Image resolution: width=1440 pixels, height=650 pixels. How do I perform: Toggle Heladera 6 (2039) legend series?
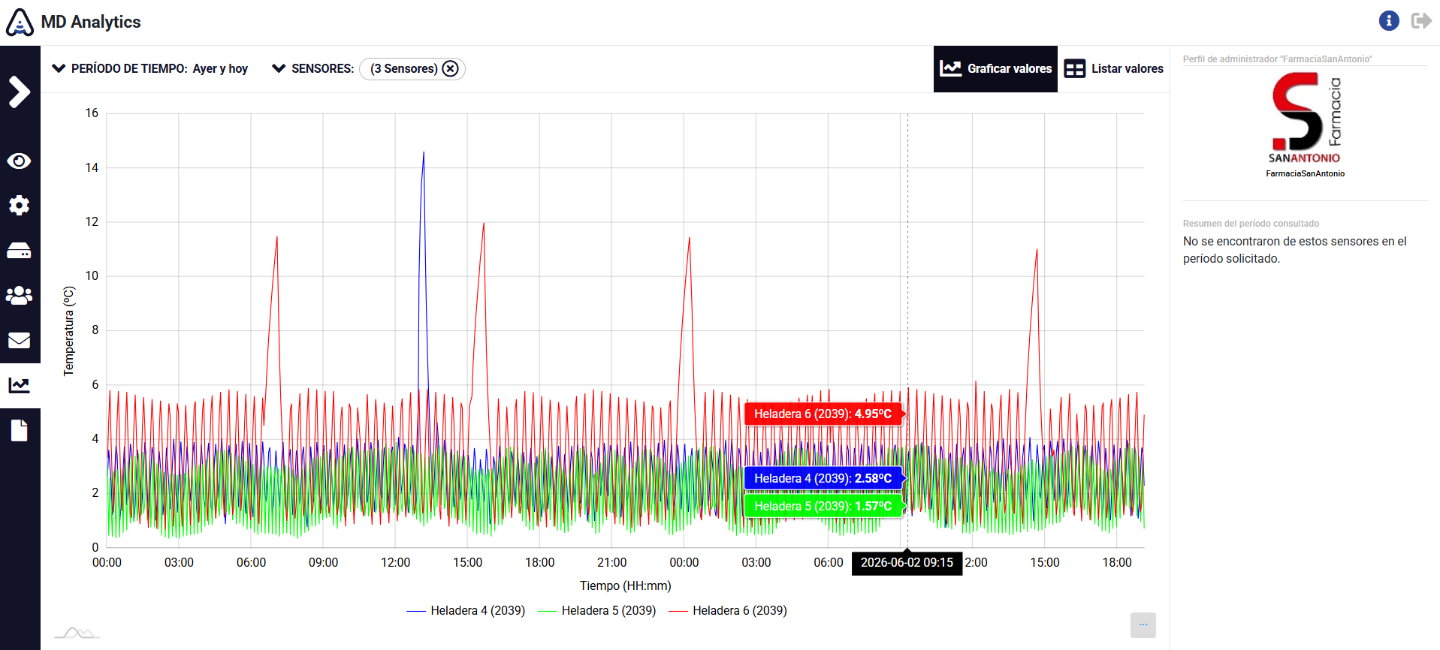coord(728,611)
